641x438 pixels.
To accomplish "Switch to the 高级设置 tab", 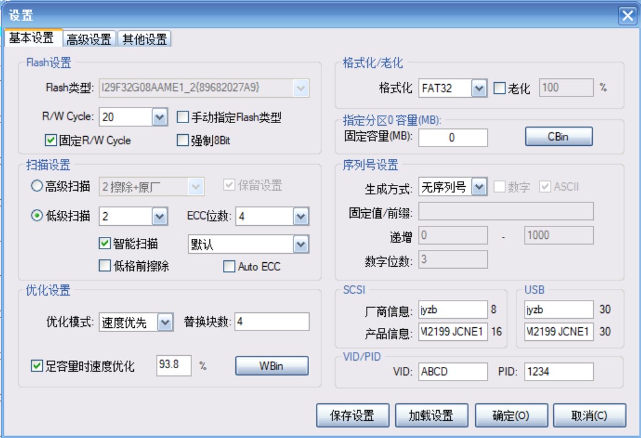I will [89, 40].
